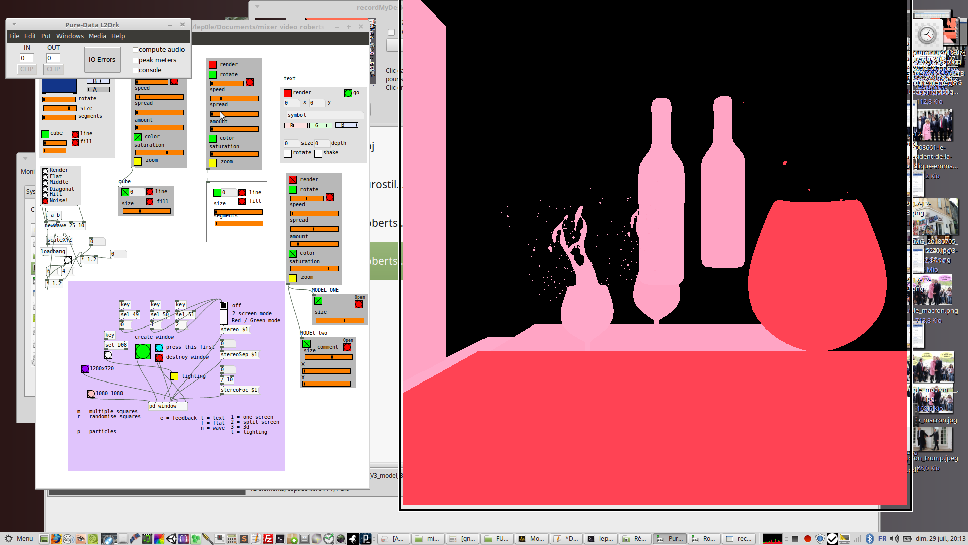
Task: Tick the peak meters checkbox
Action: pyautogui.click(x=135, y=60)
